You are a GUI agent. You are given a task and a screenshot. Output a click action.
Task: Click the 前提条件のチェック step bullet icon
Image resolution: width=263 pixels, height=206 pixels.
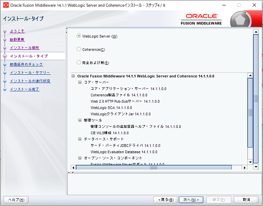pos(5,64)
